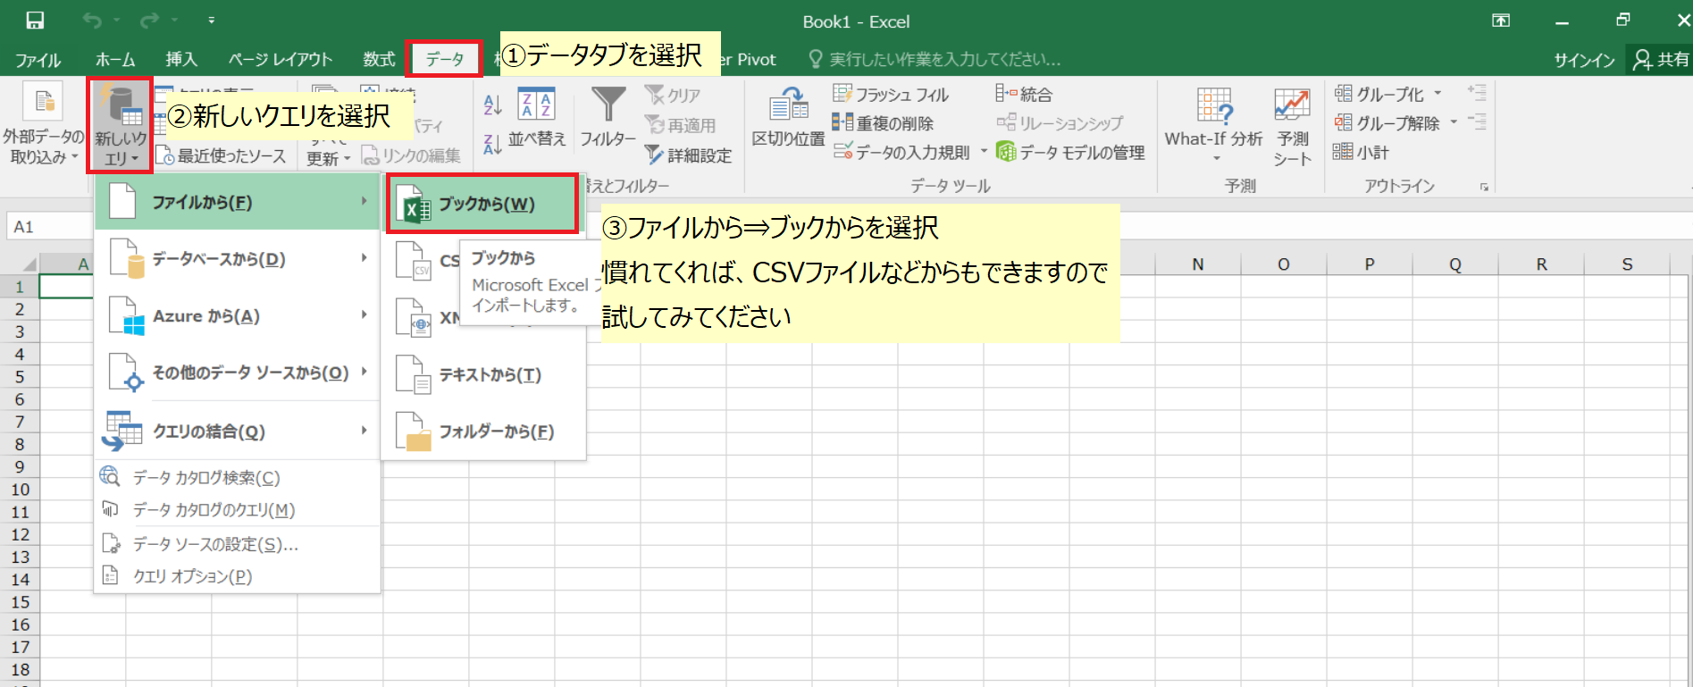Click the Save icon in title bar
Viewport: 1693px width, 687px height.
tap(35, 21)
